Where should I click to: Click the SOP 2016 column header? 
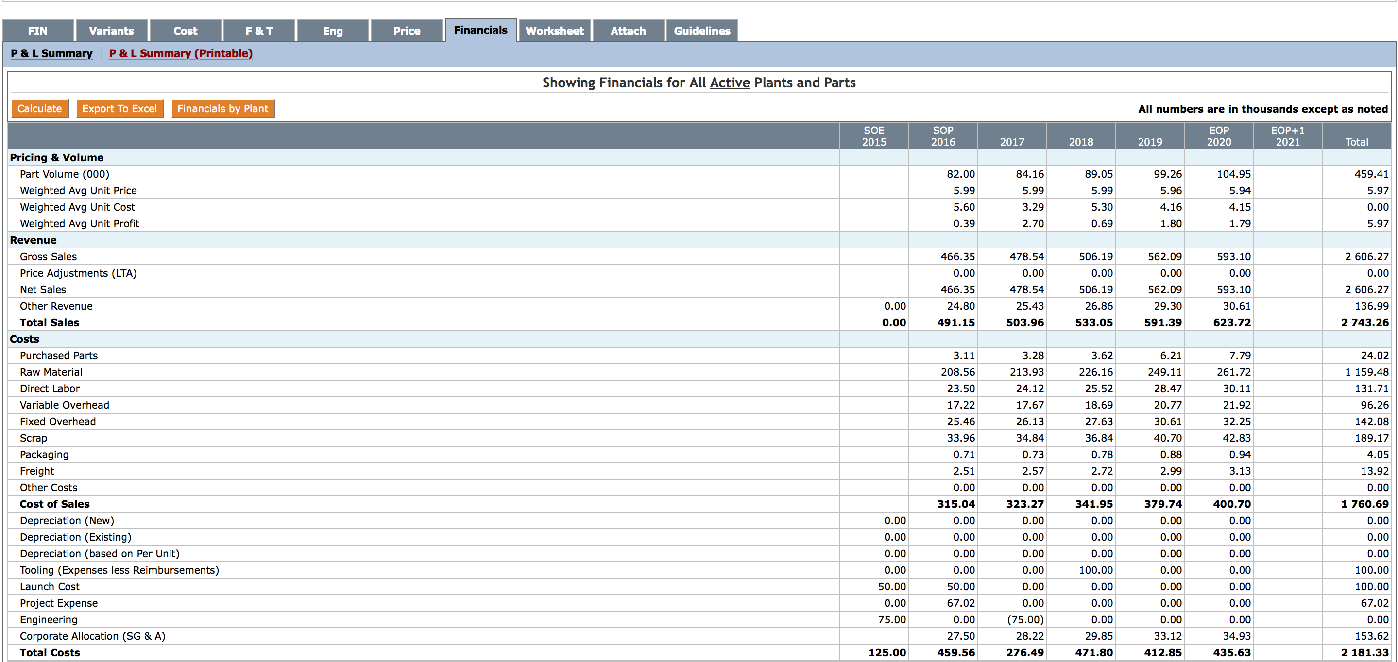pyautogui.click(x=943, y=136)
